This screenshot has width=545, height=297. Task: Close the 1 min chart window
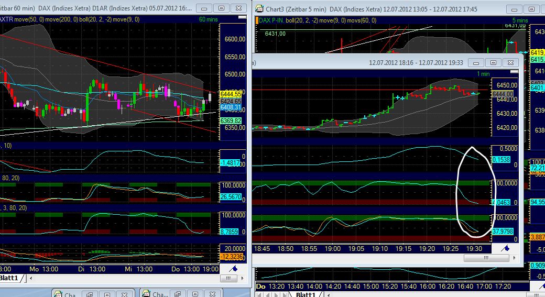click(x=510, y=62)
